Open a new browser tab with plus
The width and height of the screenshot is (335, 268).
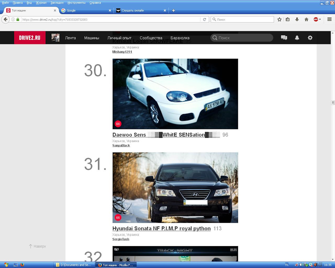[173, 10]
